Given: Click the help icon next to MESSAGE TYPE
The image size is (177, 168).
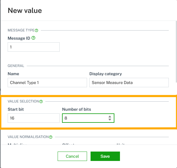Looking at the screenshot, I should pyautogui.click(x=36, y=30).
